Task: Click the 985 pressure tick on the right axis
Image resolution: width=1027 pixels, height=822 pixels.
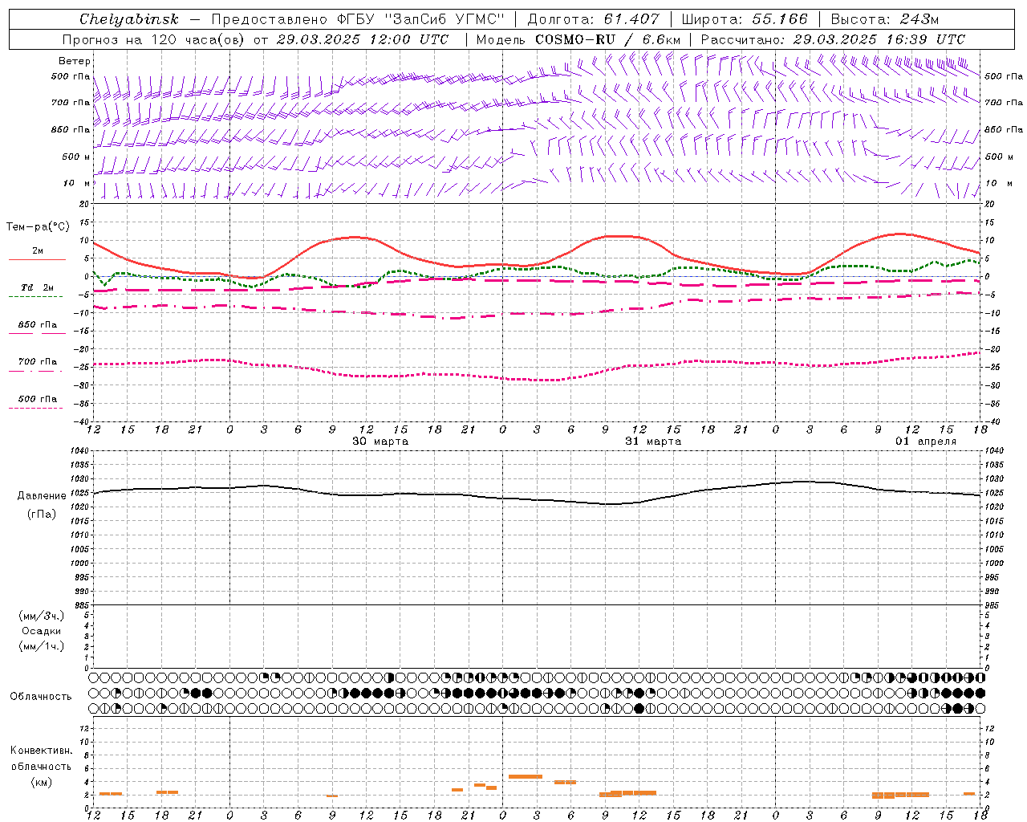Action: pyautogui.click(x=993, y=605)
